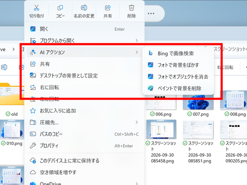The height and width of the screenshot is (185, 247).
Task: Expand the プログラムから開く submenu arrow
Action: 136,41
